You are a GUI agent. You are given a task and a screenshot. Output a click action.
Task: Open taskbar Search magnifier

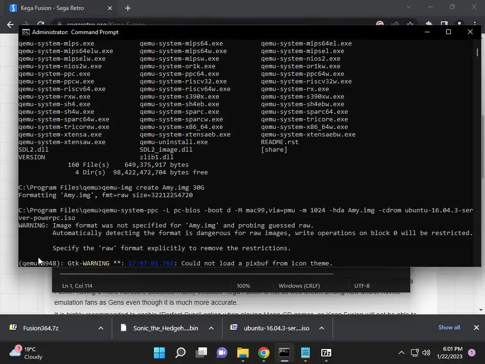180,353
